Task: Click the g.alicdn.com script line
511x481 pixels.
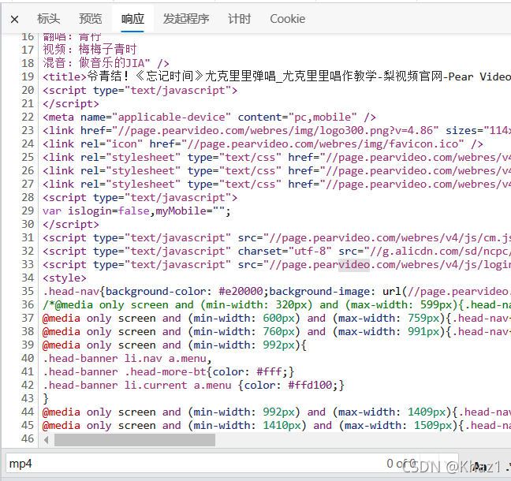Action: (x=276, y=251)
